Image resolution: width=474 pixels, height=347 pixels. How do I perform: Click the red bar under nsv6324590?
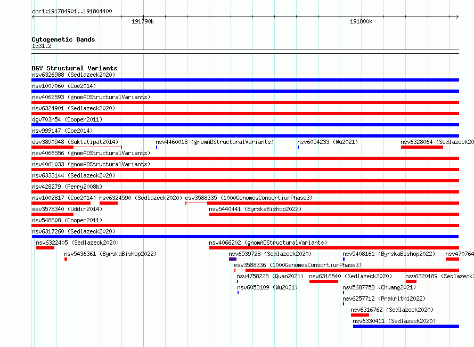tap(109, 203)
